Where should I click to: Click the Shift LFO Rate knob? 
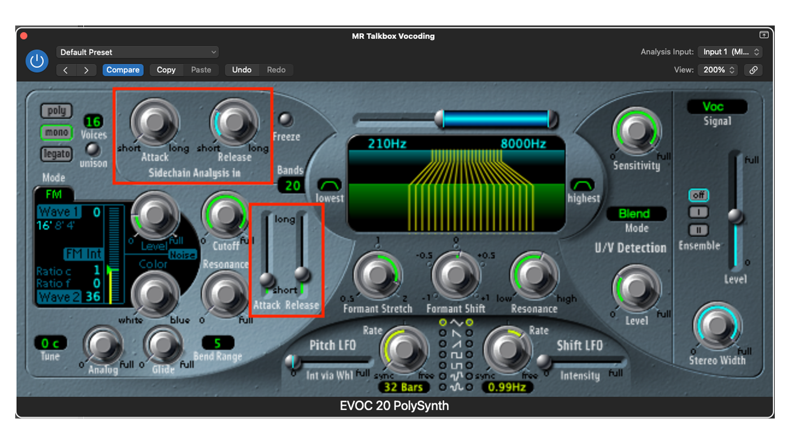507,350
